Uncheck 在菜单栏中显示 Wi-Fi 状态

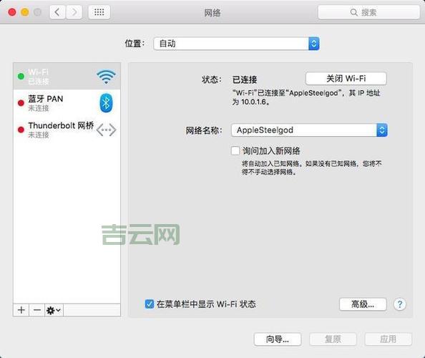coord(149,304)
